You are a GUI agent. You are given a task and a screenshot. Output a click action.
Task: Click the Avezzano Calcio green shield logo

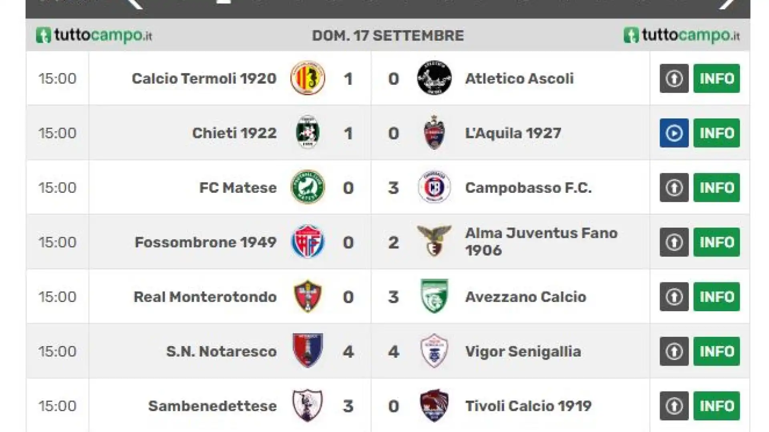pyautogui.click(x=434, y=296)
